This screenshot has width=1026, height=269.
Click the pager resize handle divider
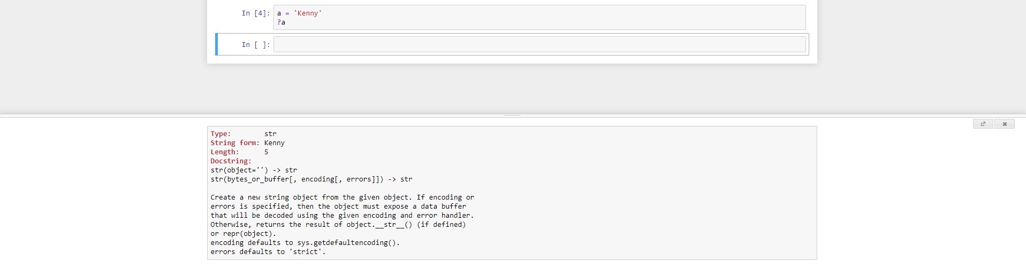(512, 115)
